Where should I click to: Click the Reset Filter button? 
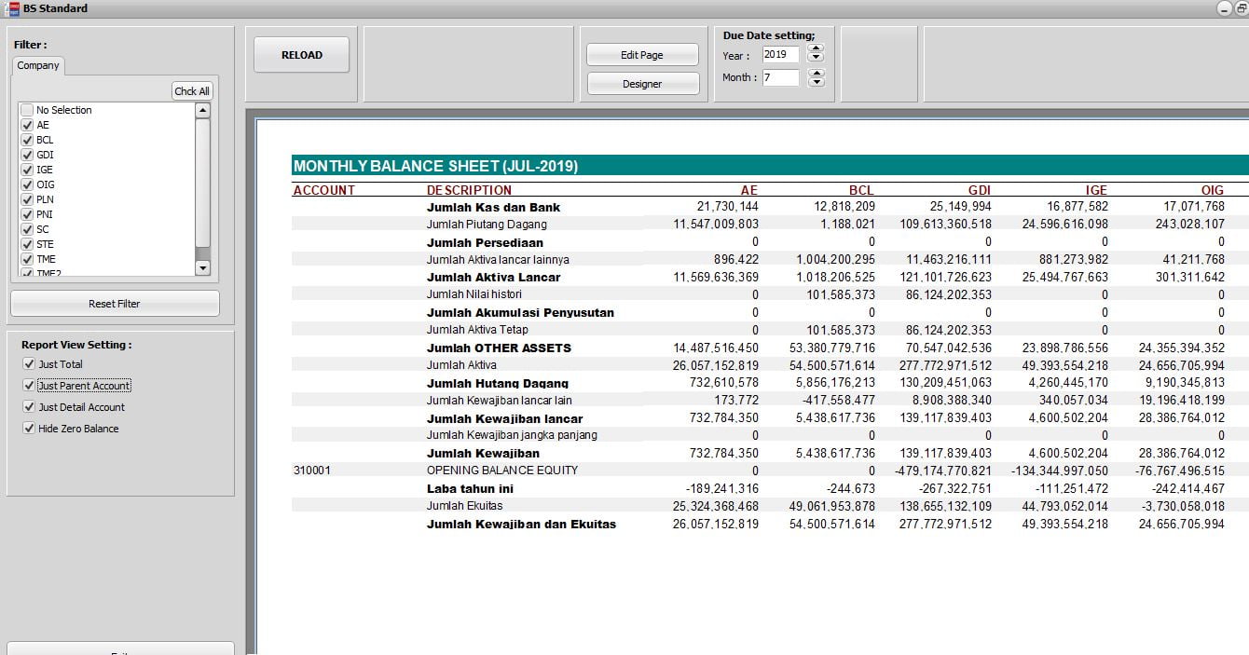(115, 304)
